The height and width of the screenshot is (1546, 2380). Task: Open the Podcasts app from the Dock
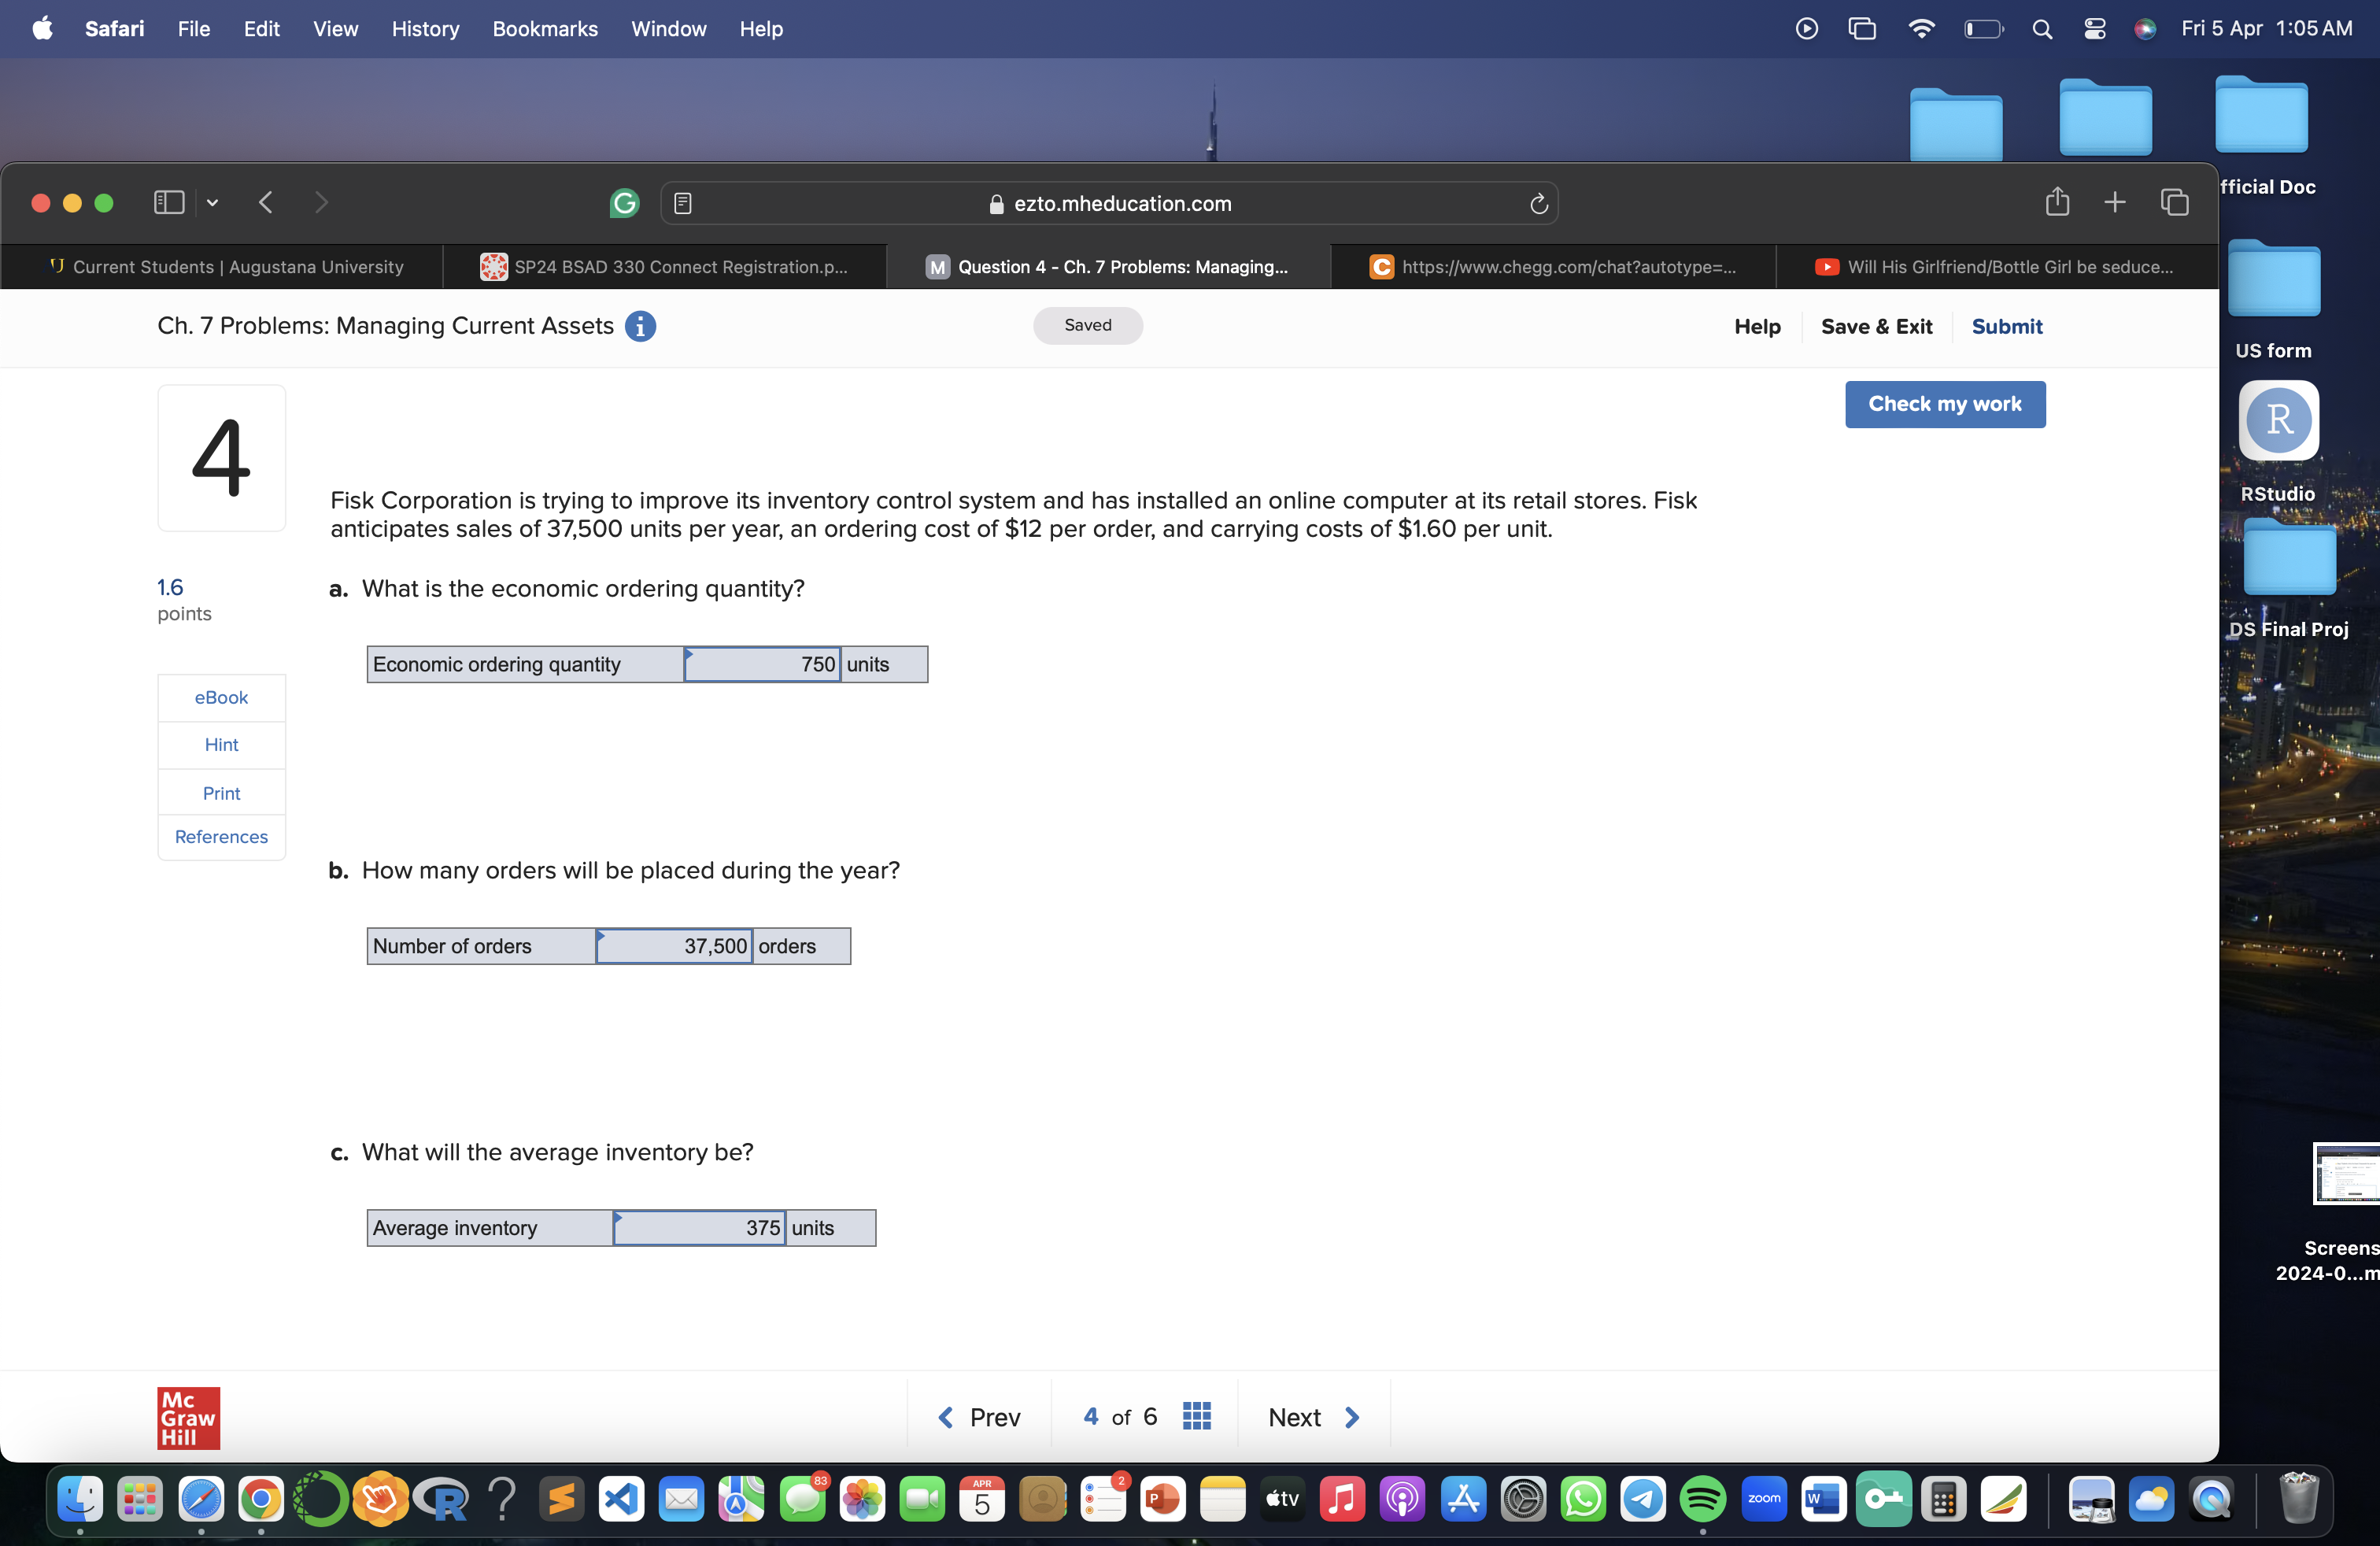click(x=1402, y=1500)
